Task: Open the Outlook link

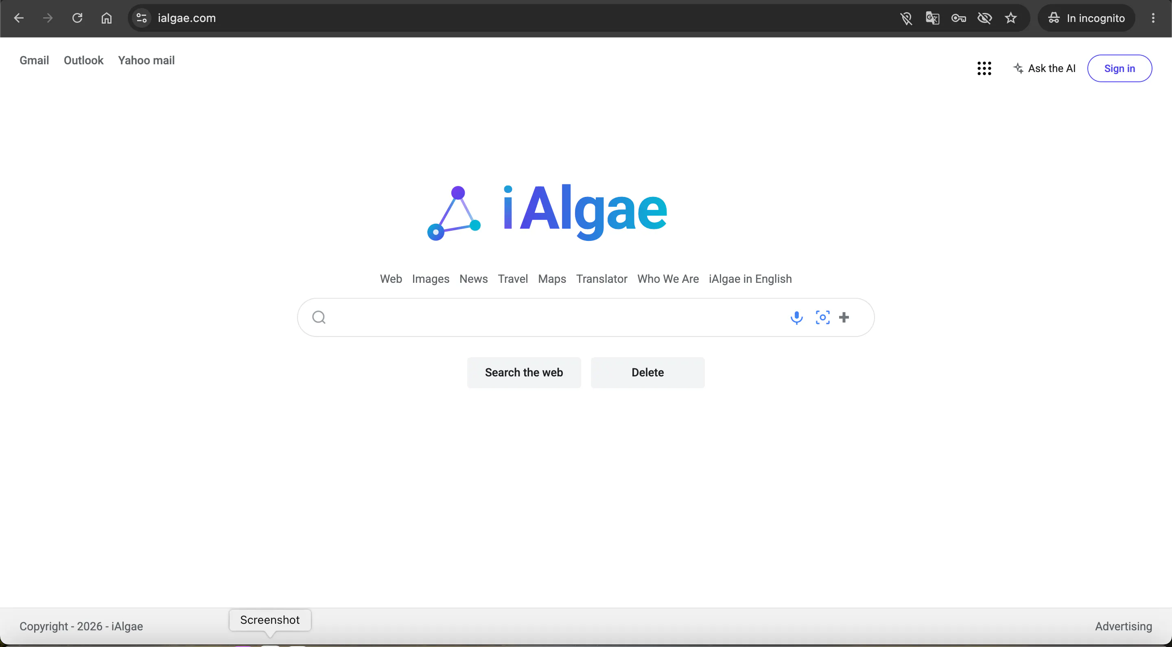Action: pyautogui.click(x=84, y=61)
